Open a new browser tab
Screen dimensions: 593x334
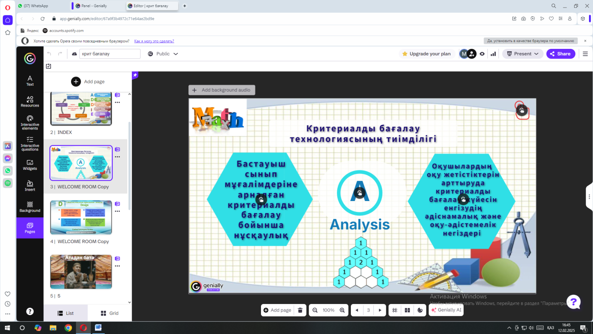coord(185,6)
